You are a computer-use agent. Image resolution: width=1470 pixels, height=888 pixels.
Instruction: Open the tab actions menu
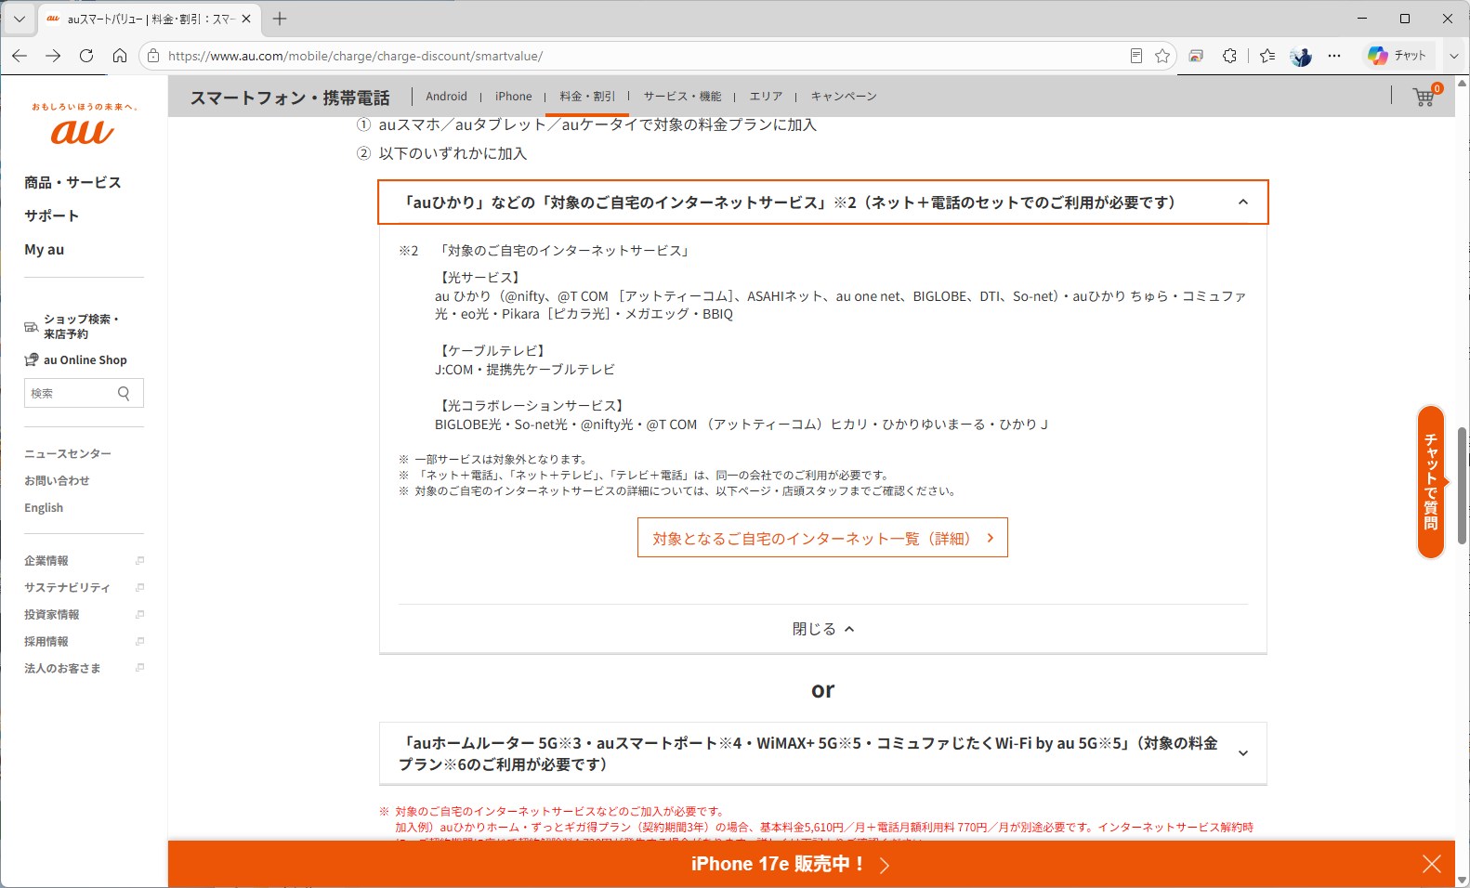[x=19, y=19]
